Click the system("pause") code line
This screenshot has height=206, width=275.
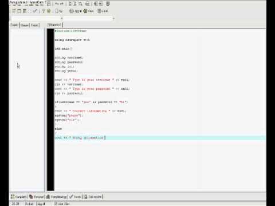pyautogui.click(x=69, y=116)
